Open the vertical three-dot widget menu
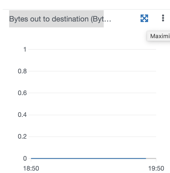The height and width of the screenshot is (173, 170). tap(163, 18)
